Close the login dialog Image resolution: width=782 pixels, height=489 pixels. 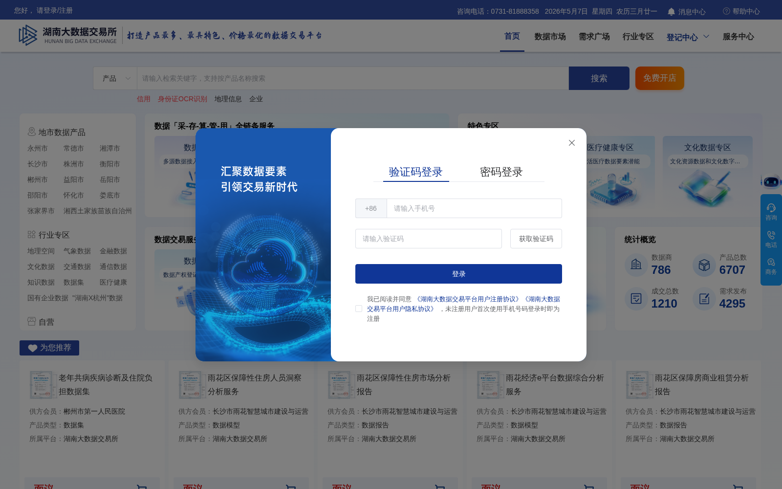click(572, 143)
